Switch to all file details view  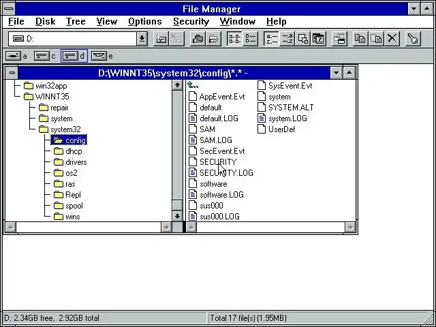pos(250,39)
